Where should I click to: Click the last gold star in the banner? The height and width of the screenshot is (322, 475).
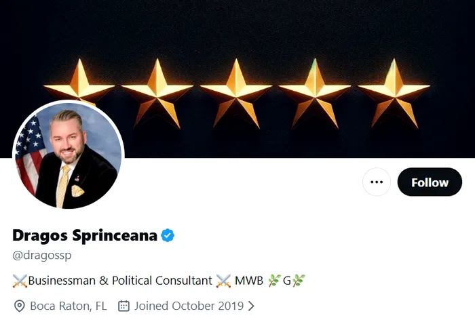point(394,89)
